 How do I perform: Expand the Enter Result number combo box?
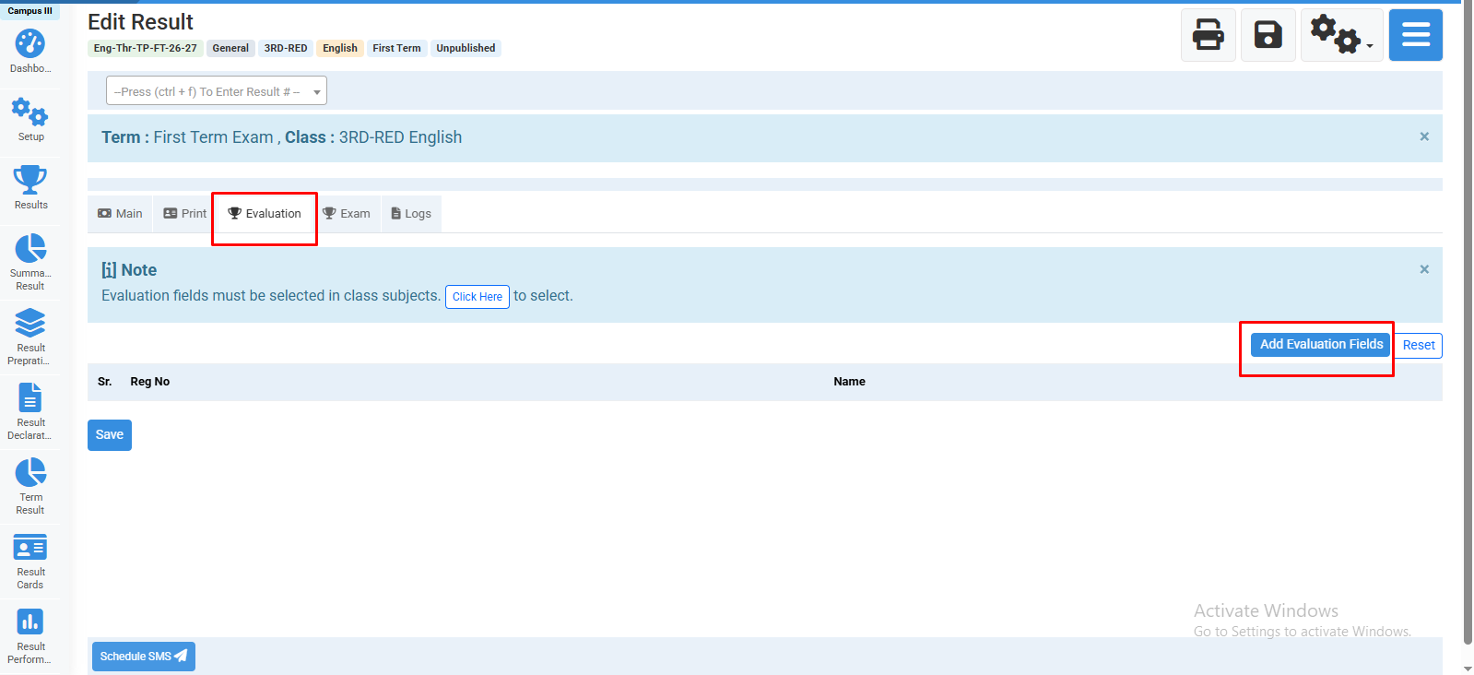pyautogui.click(x=217, y=91)
